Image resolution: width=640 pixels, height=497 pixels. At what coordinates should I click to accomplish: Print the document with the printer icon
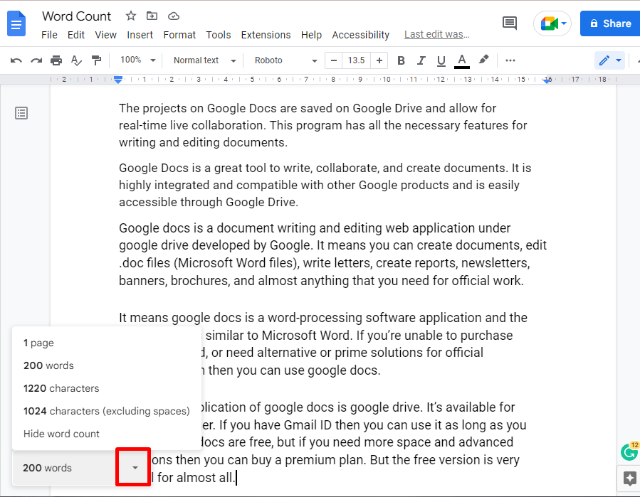pyautogui.click(x=56, y=60)
